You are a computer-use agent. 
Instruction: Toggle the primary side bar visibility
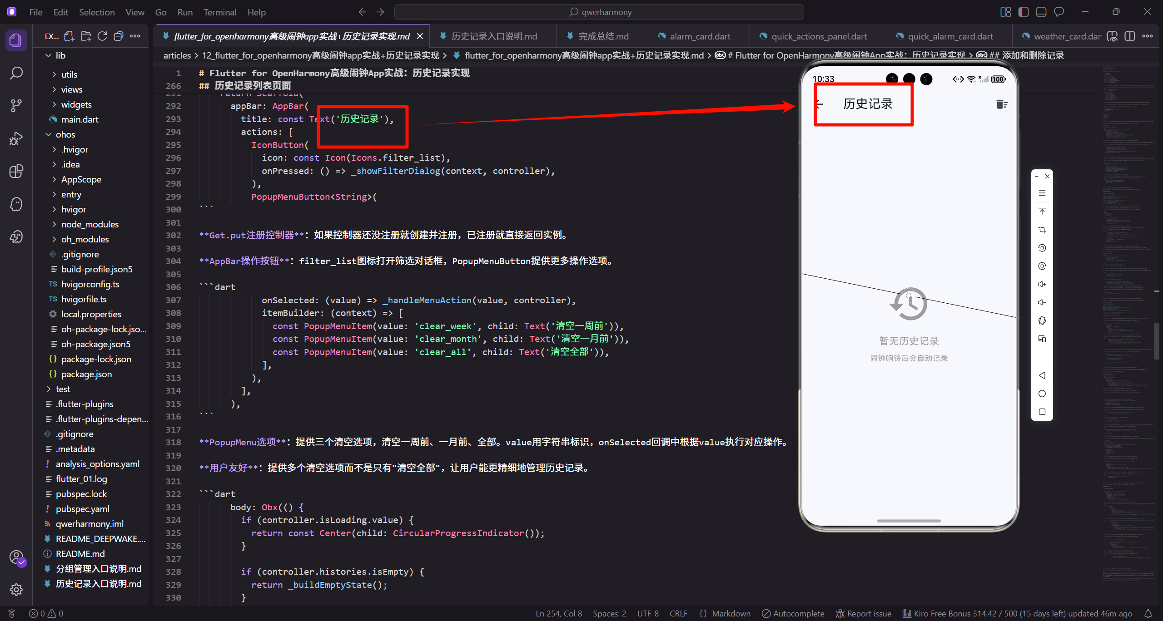[x=1023, y=12]
